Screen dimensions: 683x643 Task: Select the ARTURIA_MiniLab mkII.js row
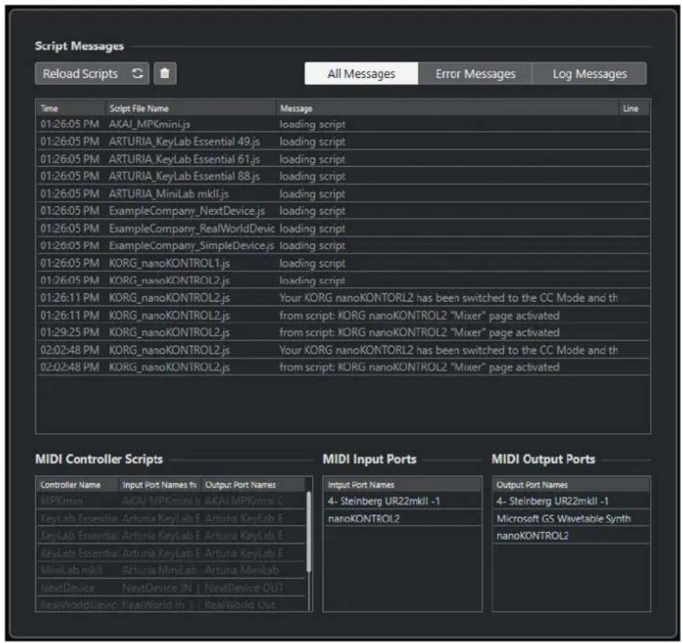(343, 194)
